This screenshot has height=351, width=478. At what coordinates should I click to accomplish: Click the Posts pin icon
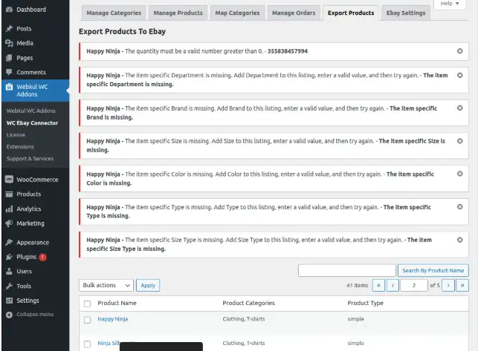click(x=8, y=29)
